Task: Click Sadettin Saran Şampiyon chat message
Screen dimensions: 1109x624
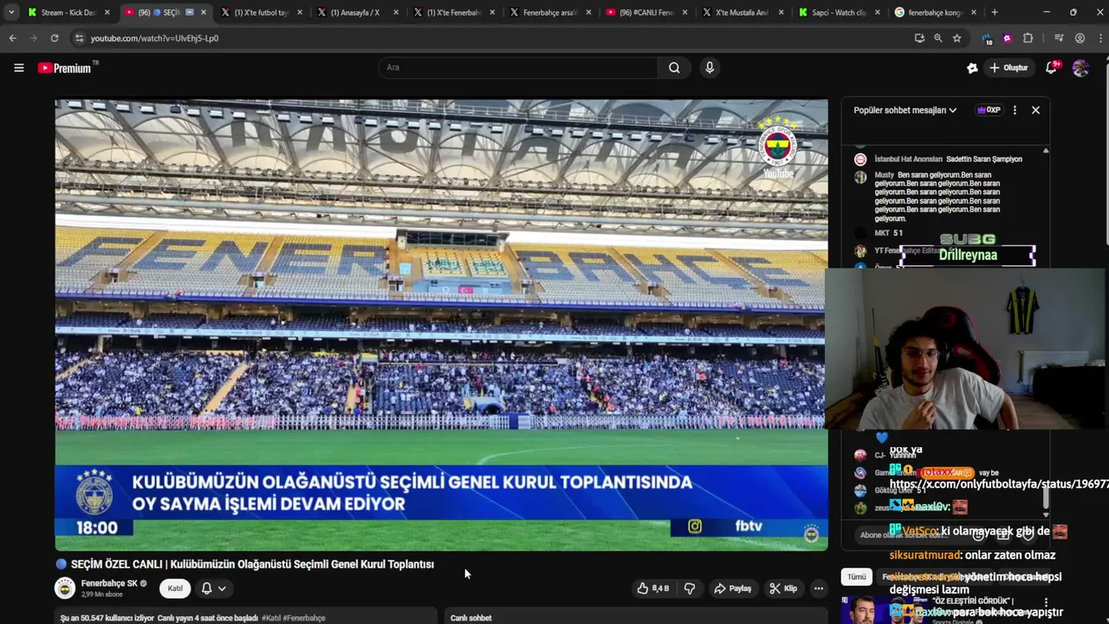Action: (x=983, y=159)
